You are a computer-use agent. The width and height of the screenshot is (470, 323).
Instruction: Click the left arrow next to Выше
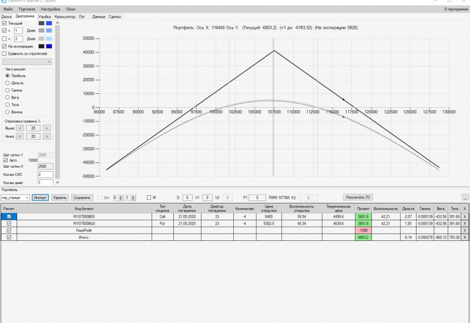[x=20, y=128]
